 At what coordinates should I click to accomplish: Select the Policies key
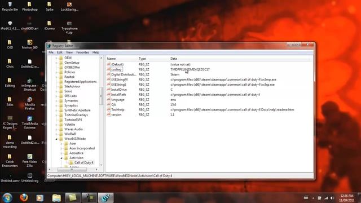(x=70, y=72)
